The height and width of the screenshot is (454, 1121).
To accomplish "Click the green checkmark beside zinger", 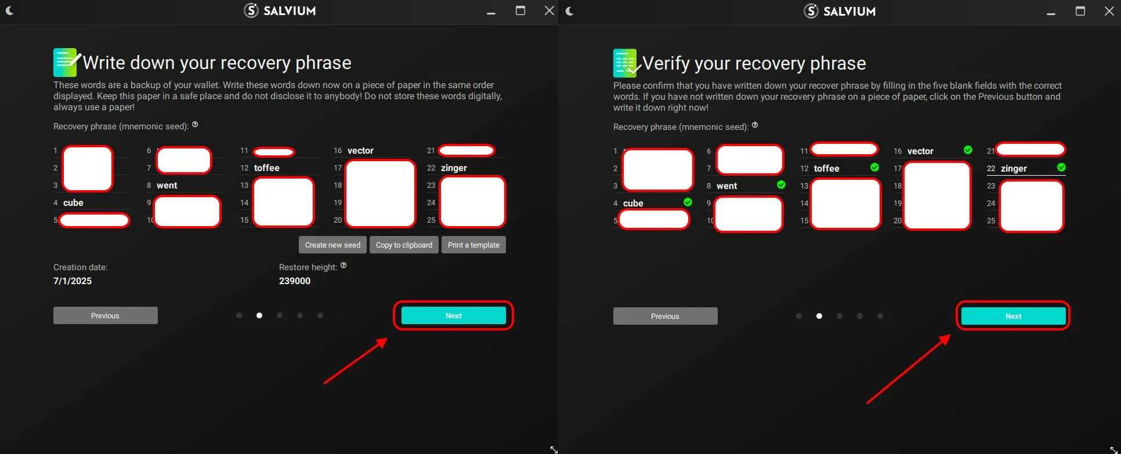I will [1061, 168].
